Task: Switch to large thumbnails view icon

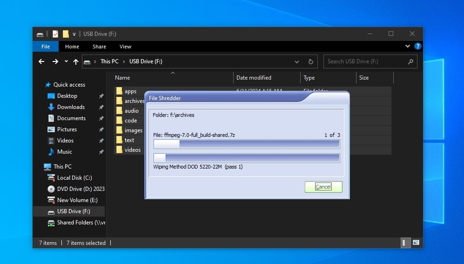Action: click(x=416, y=243)
